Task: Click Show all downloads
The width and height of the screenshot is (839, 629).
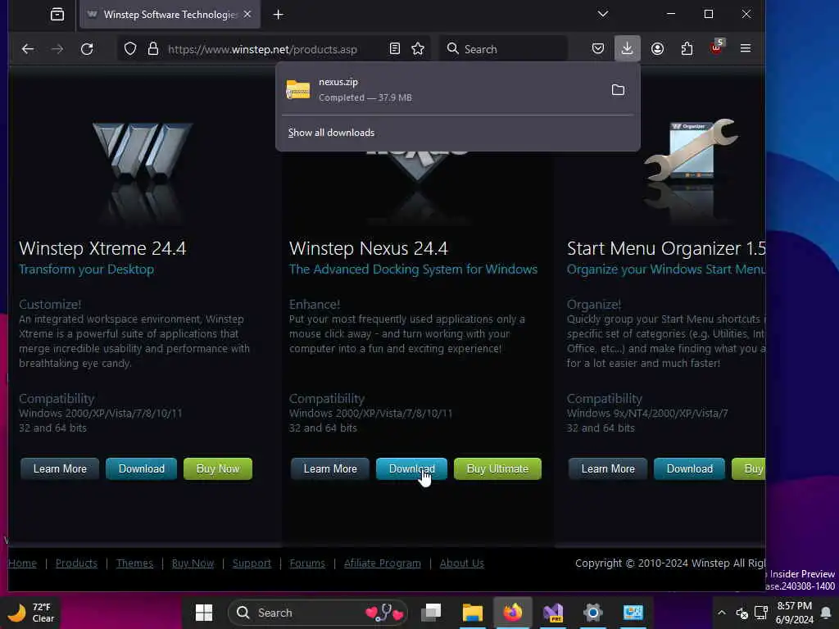Action: [331, 133]
